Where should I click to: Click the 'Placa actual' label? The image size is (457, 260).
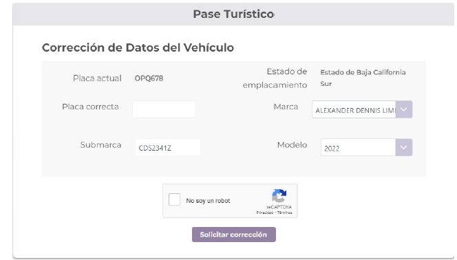(x=97, y=78)
